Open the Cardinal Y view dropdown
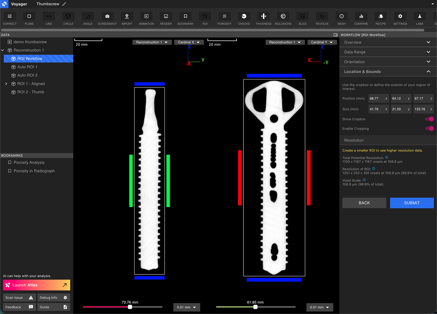The height and width of the screenshot is (314, 437). pos(322,42)
